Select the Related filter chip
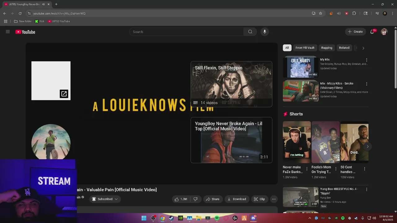Image resolution: width=397 pixels, height=223 pixels. [344, 48]
